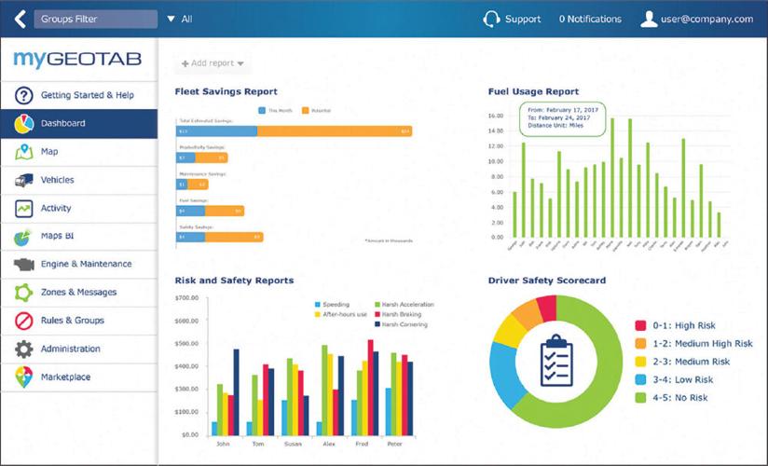Click the Activity graph icon
The height and width of the screenshot is (466, 768).
pos(24,208)
